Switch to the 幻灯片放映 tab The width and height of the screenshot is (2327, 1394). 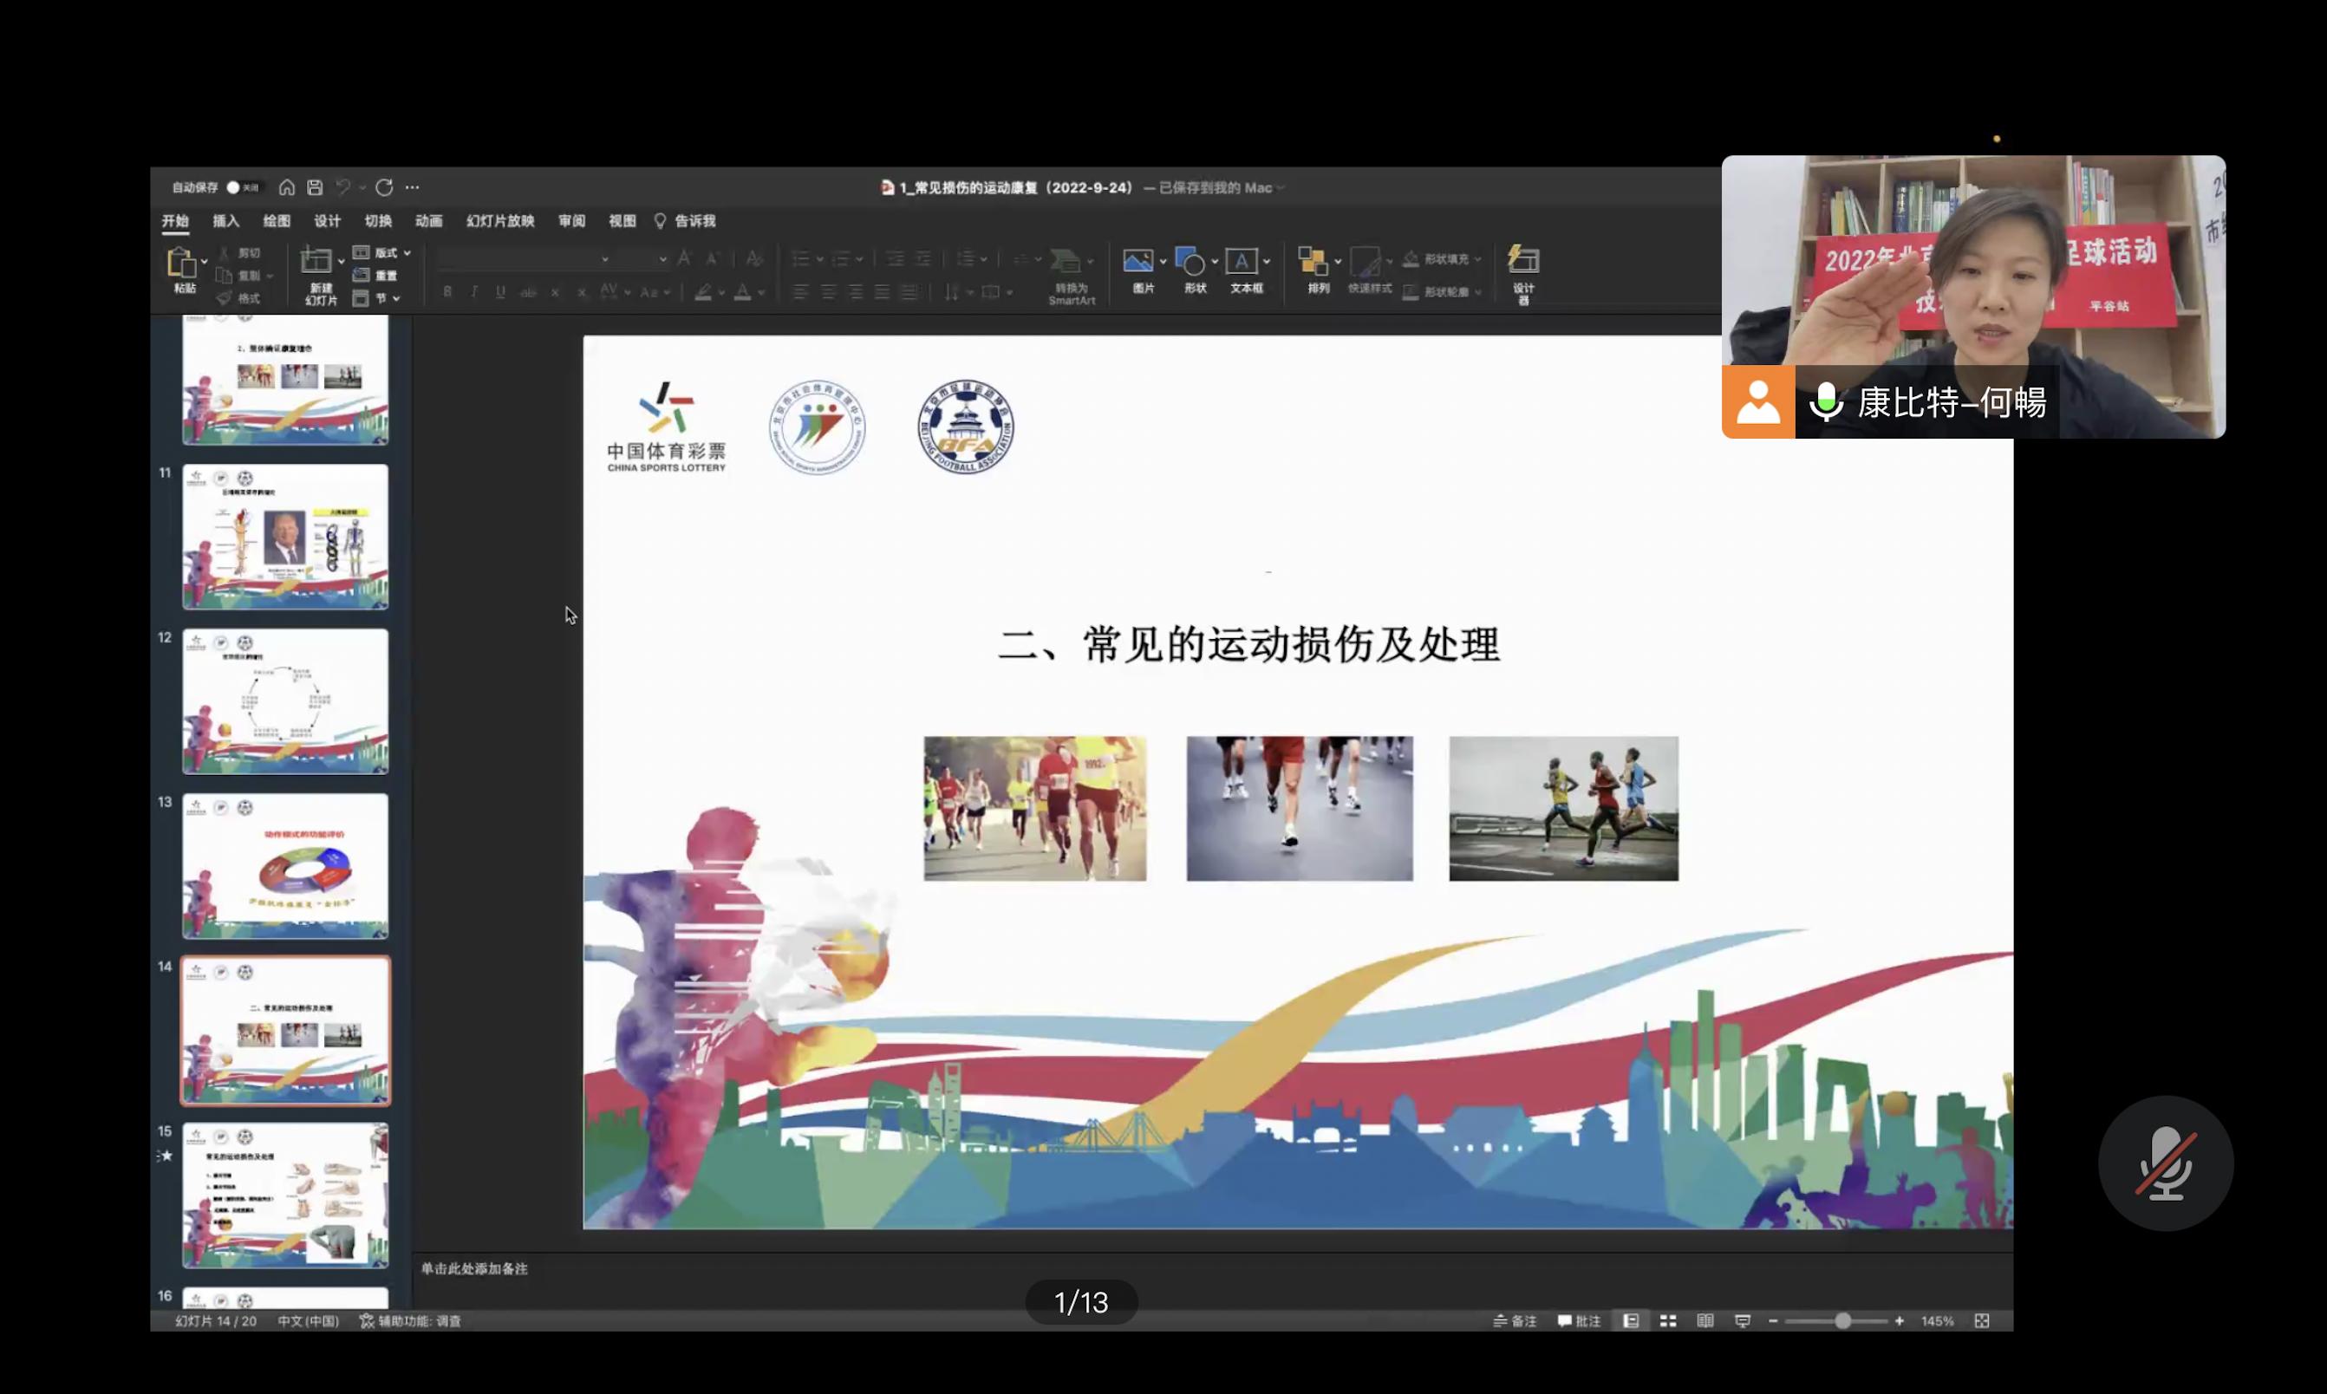[x=499, y=221]
